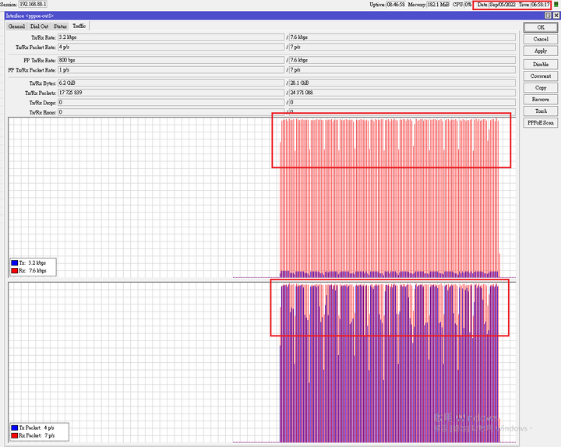Start a PPPoE Scan
Viewport: 561px width, 447px height.
541,123
